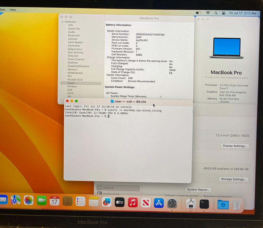
Task: Select Bluetooth in the Hardware list
Action: coord(74,36)
